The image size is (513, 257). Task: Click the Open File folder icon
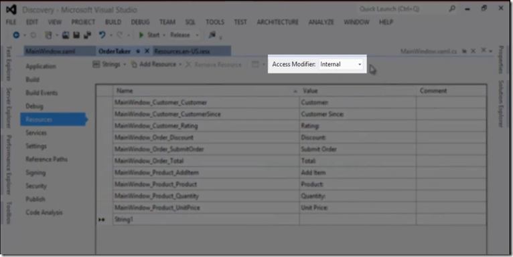(x=66, y=35)
